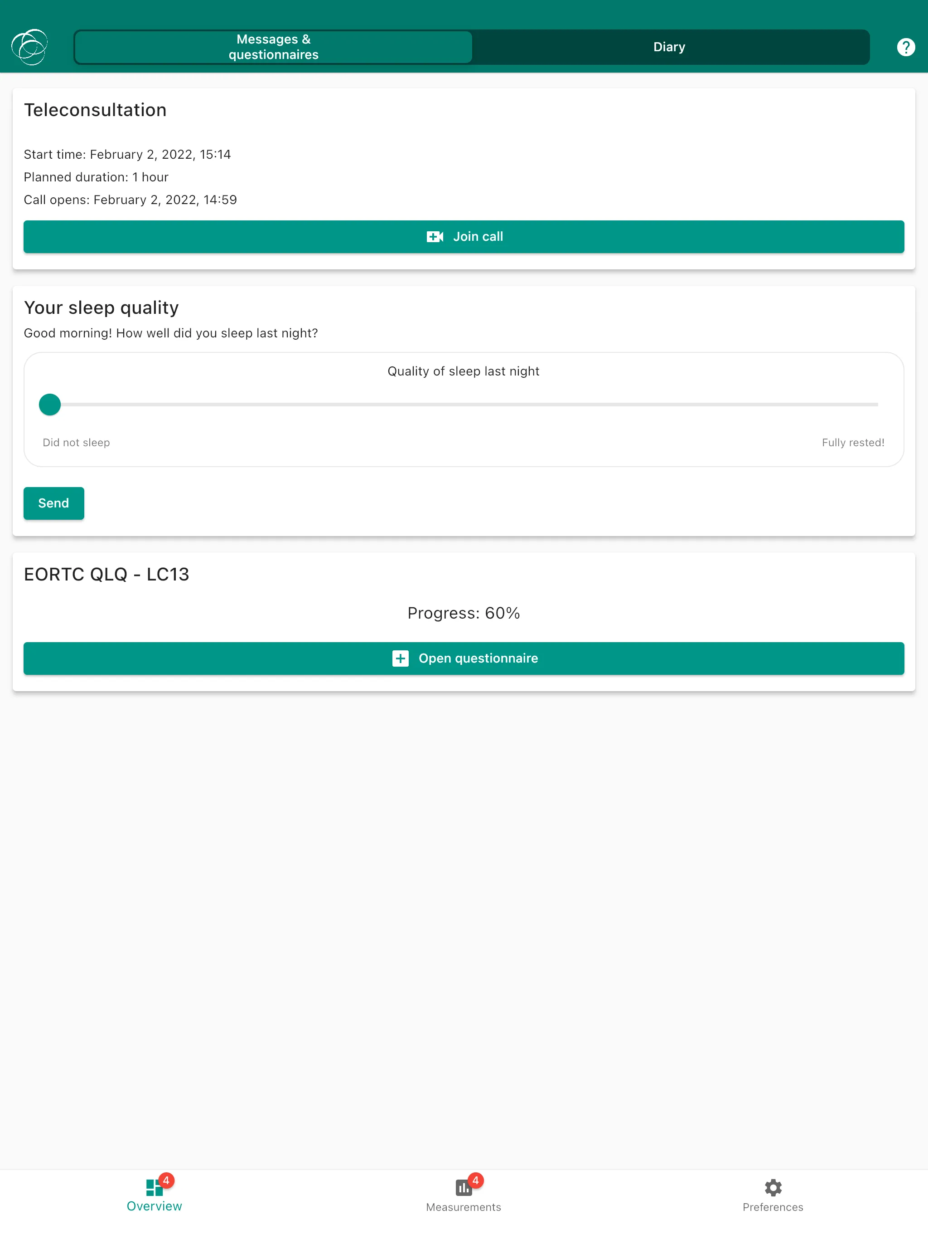Click the Send button for sleep quality
Screen dimensions: 928x1239
53,503
